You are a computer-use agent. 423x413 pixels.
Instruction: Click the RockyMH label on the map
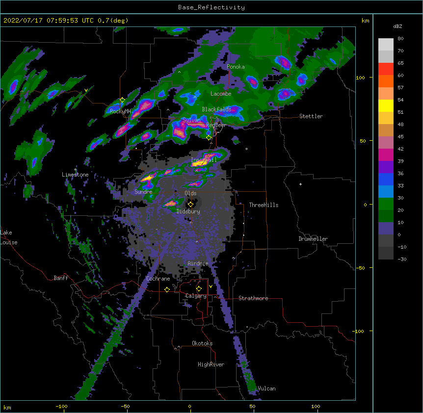pyautogui.click(x=120, y=111)
